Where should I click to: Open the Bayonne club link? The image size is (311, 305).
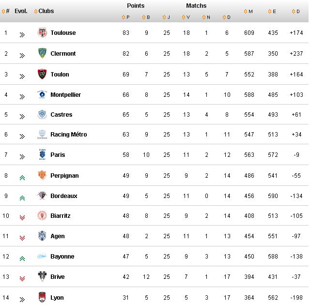click(x=62, y=257)
